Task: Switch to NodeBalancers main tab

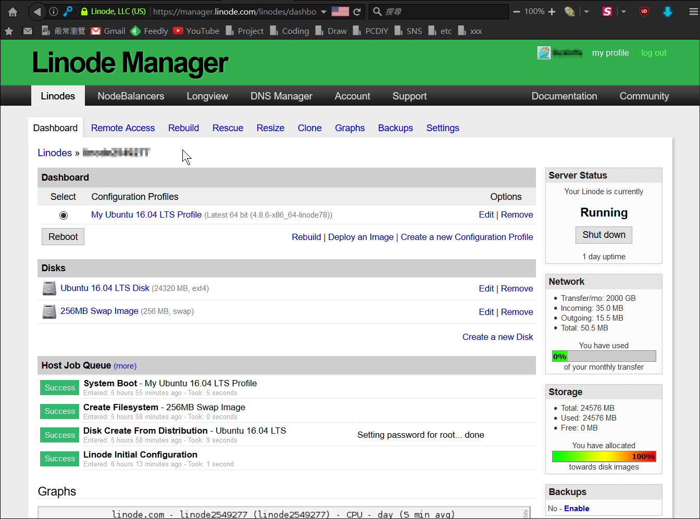Action: [131, 96]
